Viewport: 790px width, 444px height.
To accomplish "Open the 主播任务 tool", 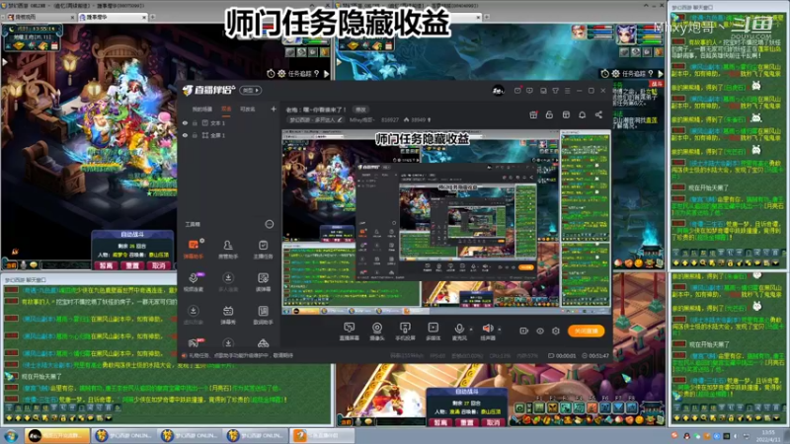I will 263,250.
